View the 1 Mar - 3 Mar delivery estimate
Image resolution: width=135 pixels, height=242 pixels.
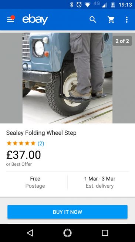point(100,182)
